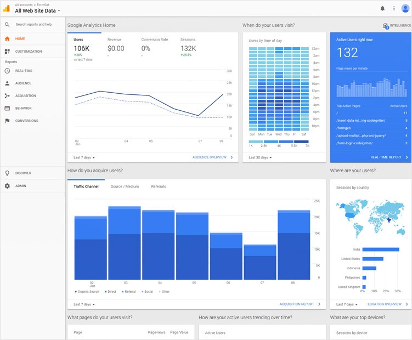Switch to the Source / Medium tab
Viewport: 412px width, 340px height.
125,186
